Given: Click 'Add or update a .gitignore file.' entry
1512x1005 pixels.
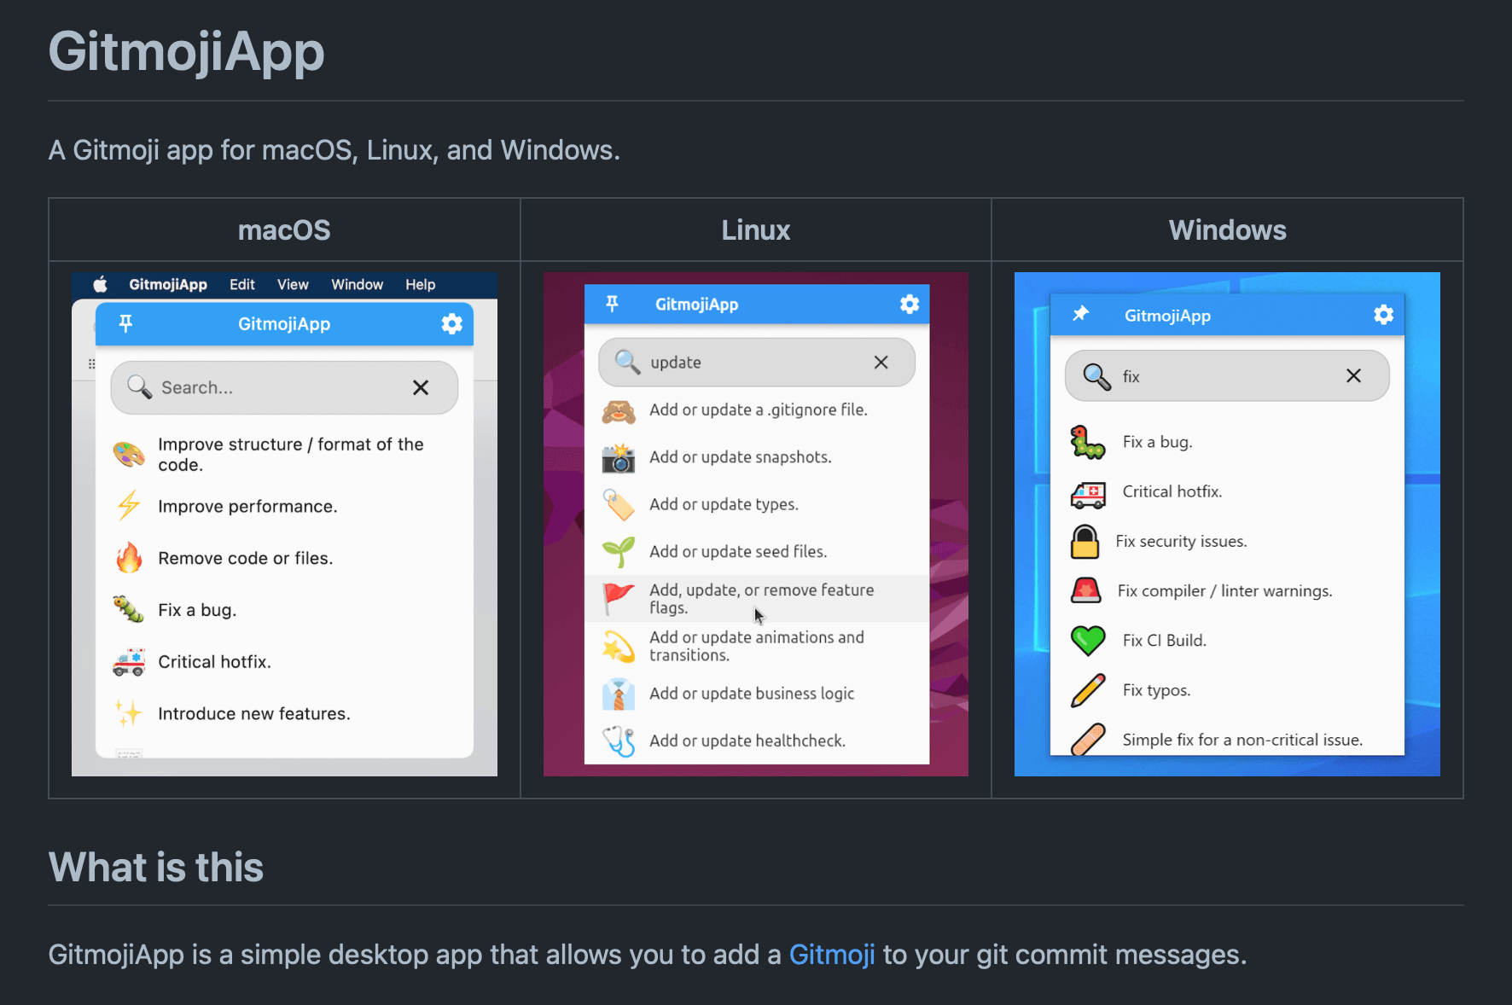Looking at the screenshot, I should pos(759,410).
